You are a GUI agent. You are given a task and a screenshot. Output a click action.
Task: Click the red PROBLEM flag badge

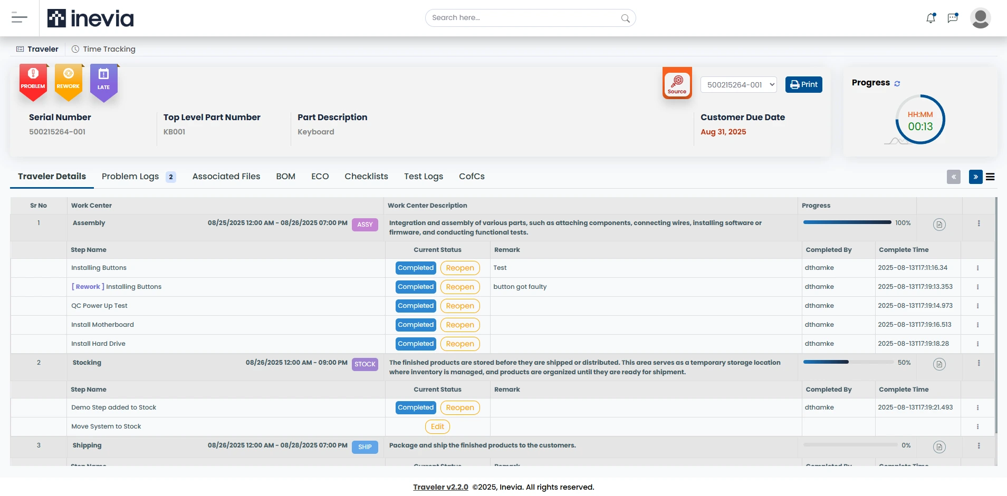point(33,82)
